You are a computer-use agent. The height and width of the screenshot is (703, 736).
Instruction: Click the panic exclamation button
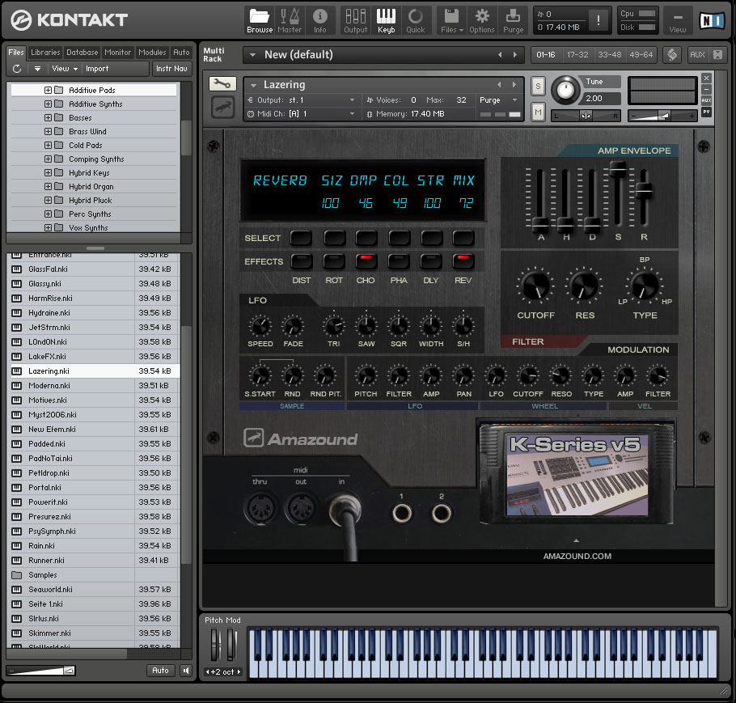(x=598, y=20)
